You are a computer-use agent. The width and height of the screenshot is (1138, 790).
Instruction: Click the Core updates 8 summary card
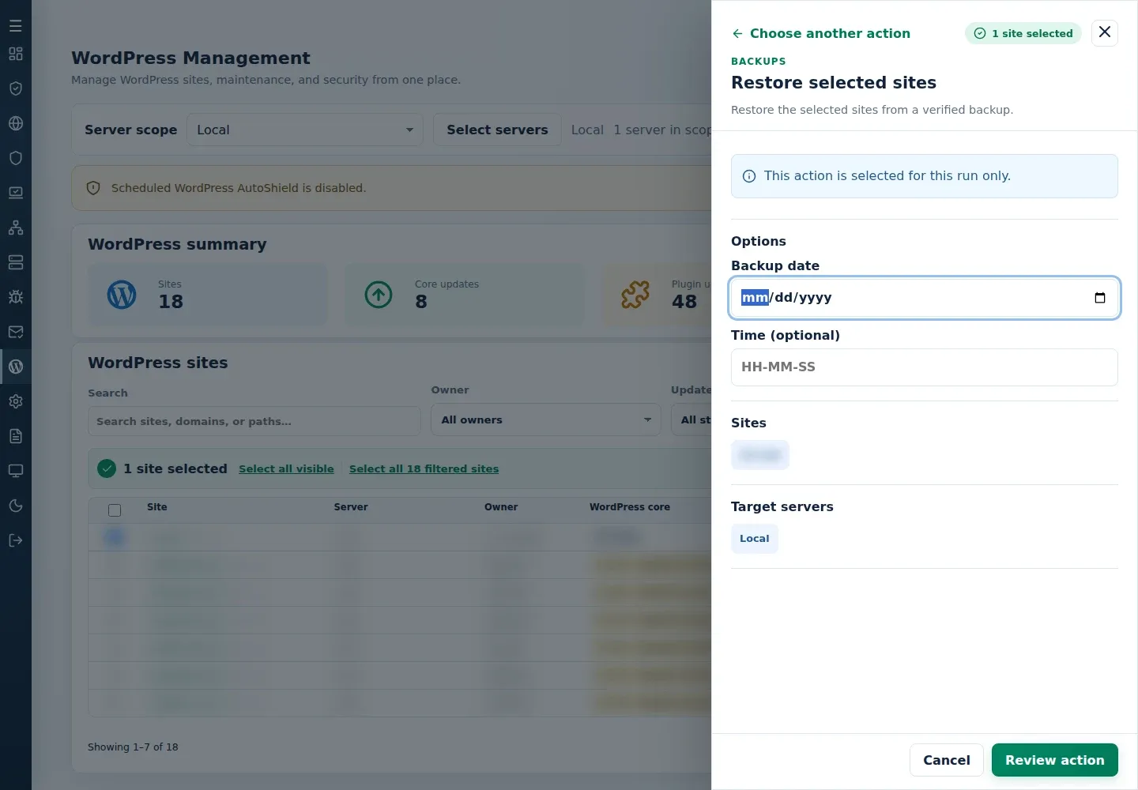click(465, 295)
